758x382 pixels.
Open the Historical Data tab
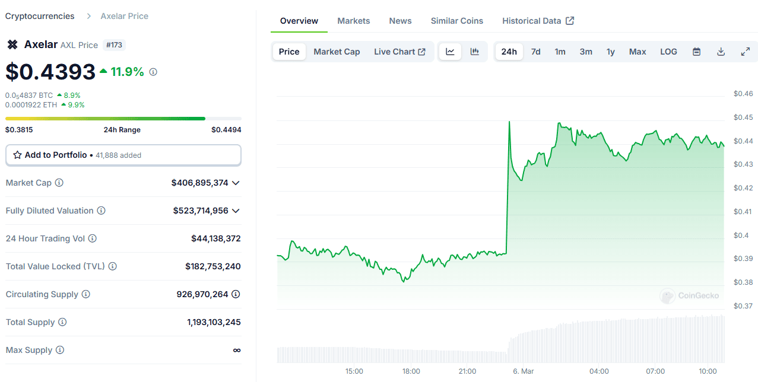pos(538,21)
